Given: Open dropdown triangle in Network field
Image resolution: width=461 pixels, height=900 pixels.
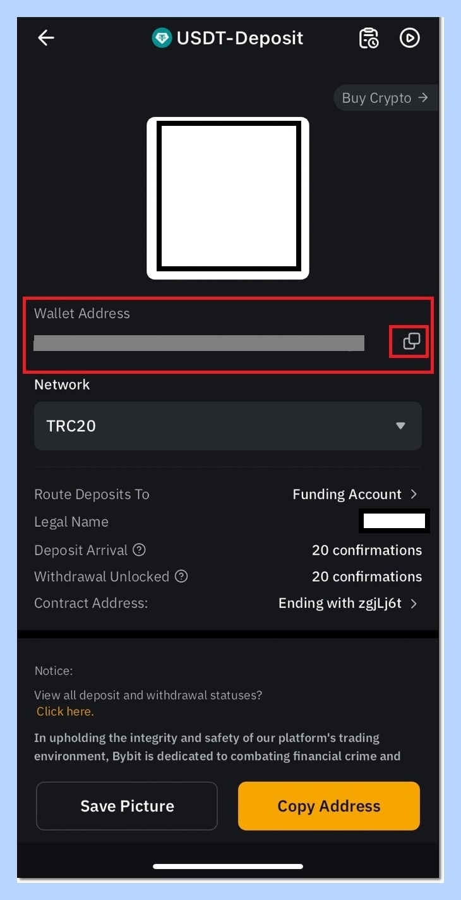Looking at the screenshot, I should pyautogui.click(x=400, y=426).
